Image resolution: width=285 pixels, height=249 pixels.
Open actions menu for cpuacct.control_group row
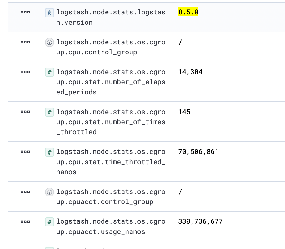click(x=25, y=192)
